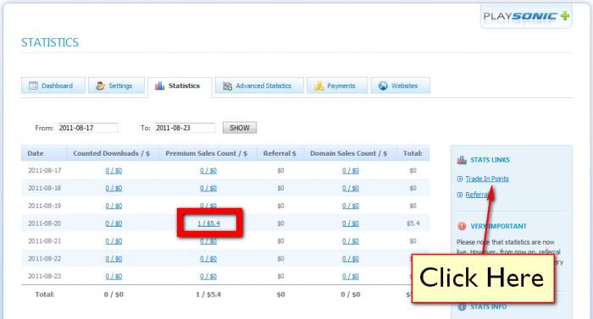
Task: Open Domain Sales link for 2011-08-23
Action: [350, 277]
